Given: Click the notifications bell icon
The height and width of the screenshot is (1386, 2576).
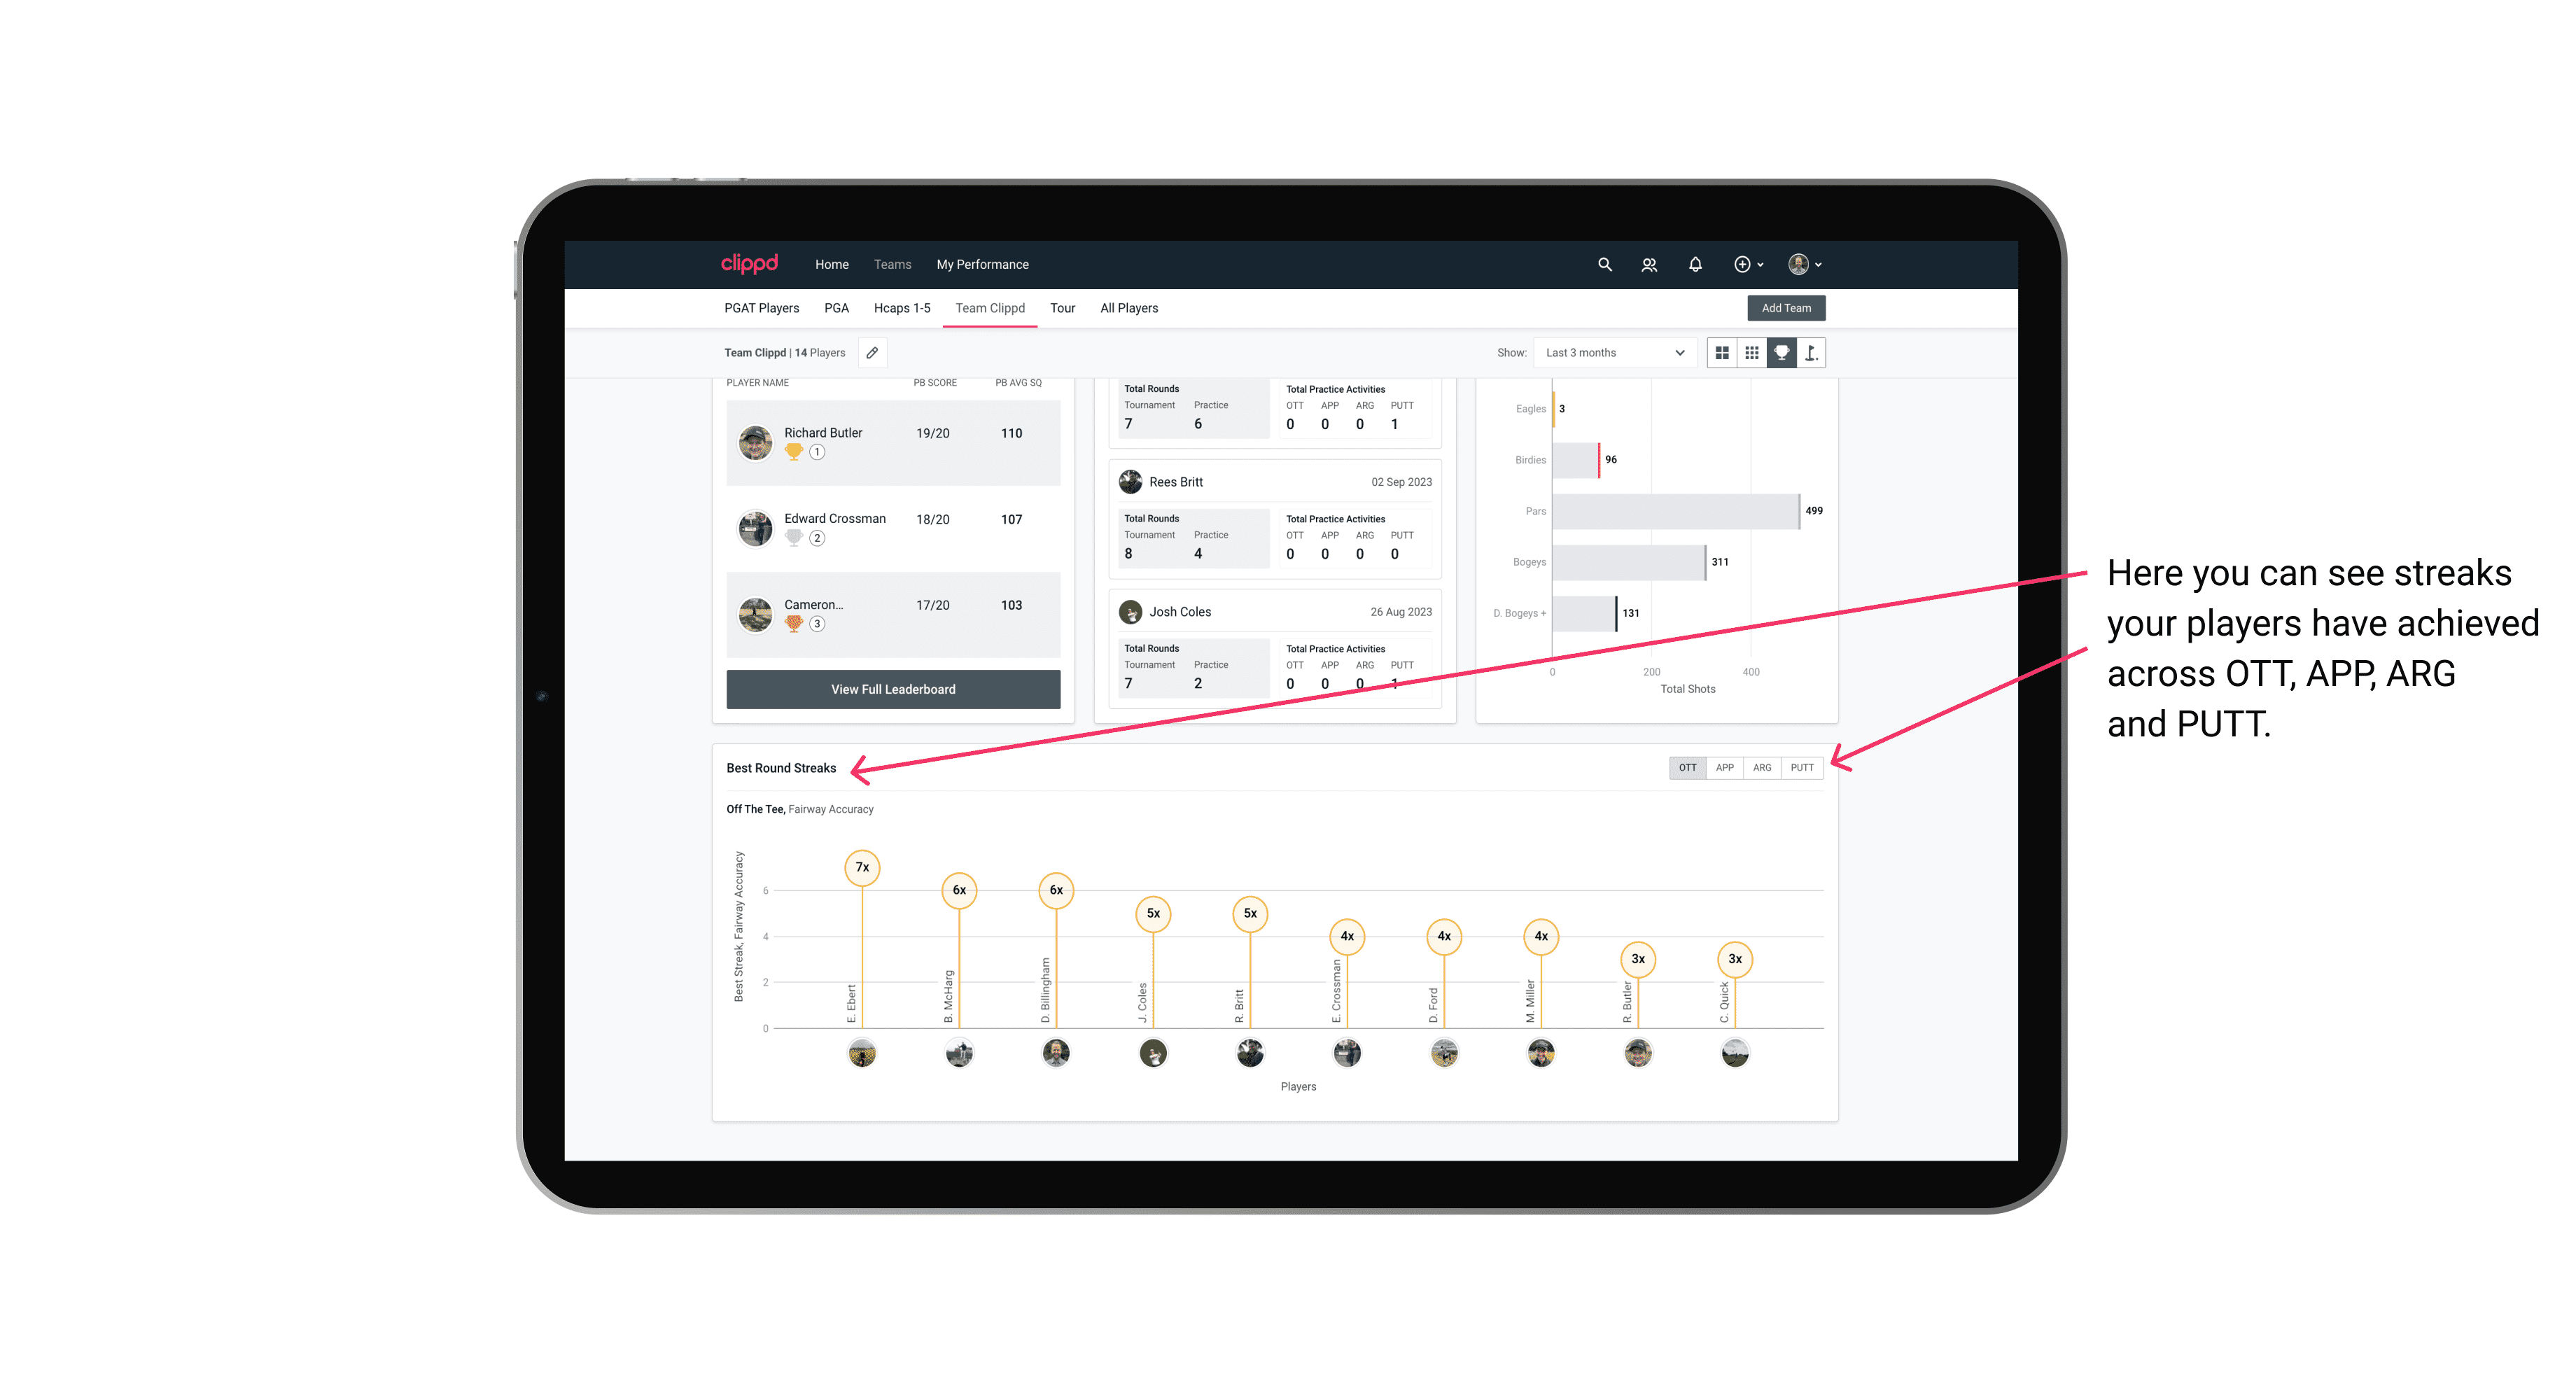Looking at the screenshot, I should (x=1693, y=265).
